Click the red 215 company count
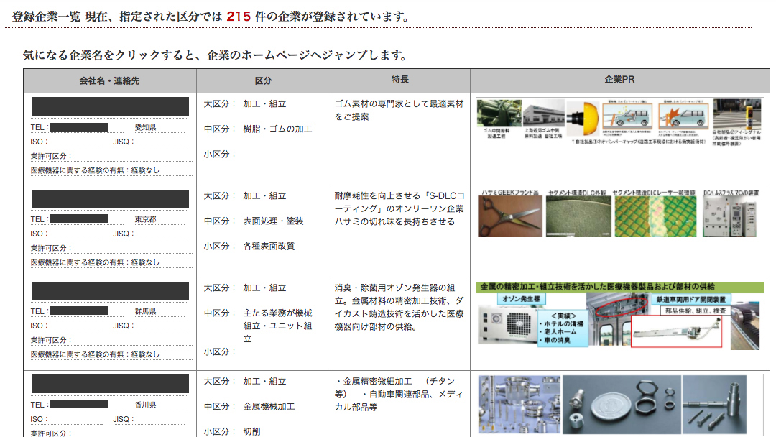 point(239,17)
